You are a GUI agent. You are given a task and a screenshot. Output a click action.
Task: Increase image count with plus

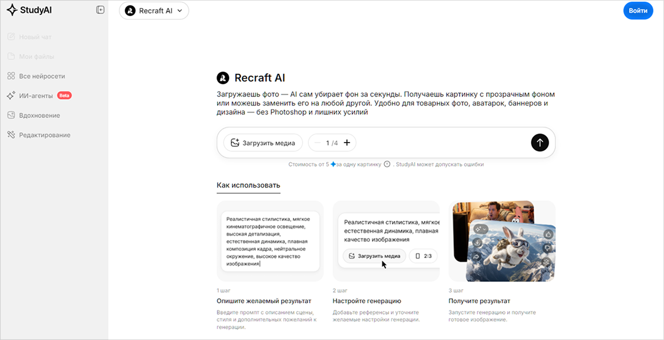point(347,143)
